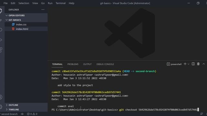Expand the Outline section
The image size is (207, 116).
click(26, 105)
